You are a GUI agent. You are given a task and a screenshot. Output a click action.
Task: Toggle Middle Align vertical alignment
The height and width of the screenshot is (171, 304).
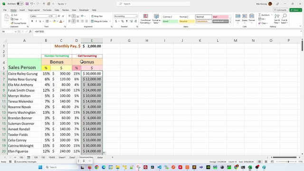coord(74,16)
